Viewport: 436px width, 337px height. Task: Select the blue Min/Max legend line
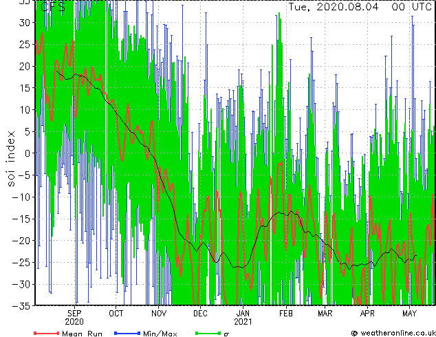[127, 333]
